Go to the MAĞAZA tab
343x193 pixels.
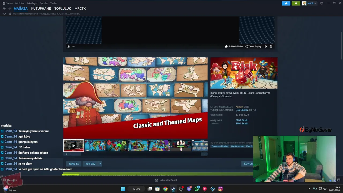coord(21,9)
